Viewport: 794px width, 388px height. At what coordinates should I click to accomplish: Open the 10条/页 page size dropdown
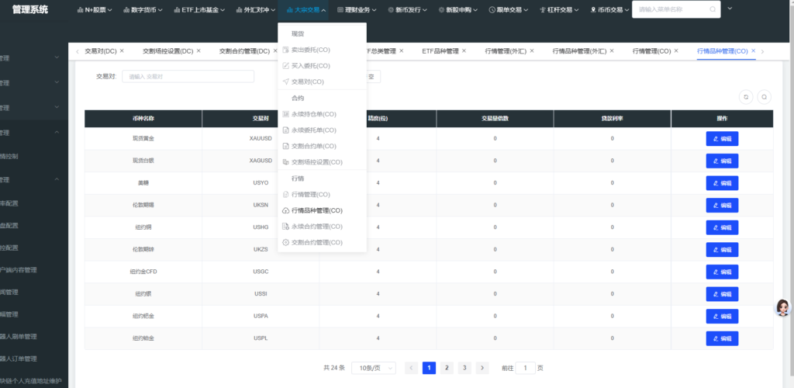[374, 369]
